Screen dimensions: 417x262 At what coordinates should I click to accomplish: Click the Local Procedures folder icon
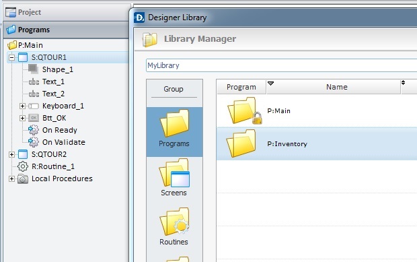[23, 178]
